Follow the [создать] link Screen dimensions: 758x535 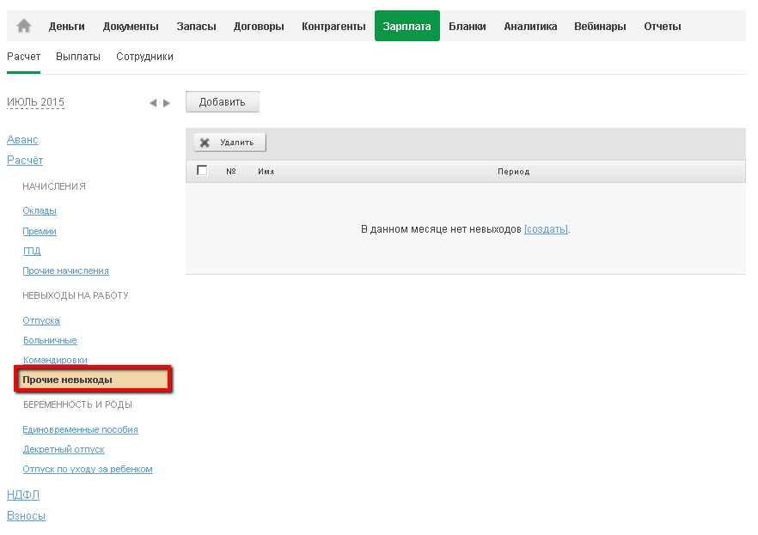pyautogui.click(x=546, y=229)
